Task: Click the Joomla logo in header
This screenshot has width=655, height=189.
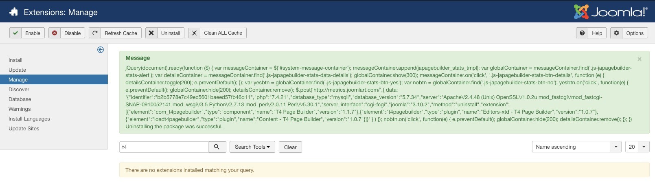Action: coord(610,12)
